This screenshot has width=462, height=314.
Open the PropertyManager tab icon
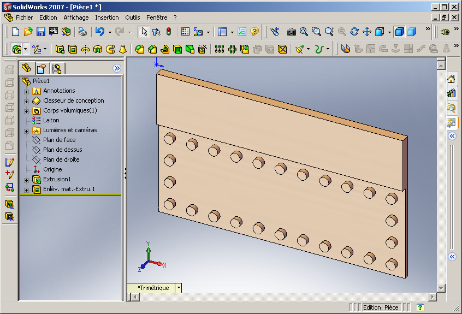coord(42,69)
